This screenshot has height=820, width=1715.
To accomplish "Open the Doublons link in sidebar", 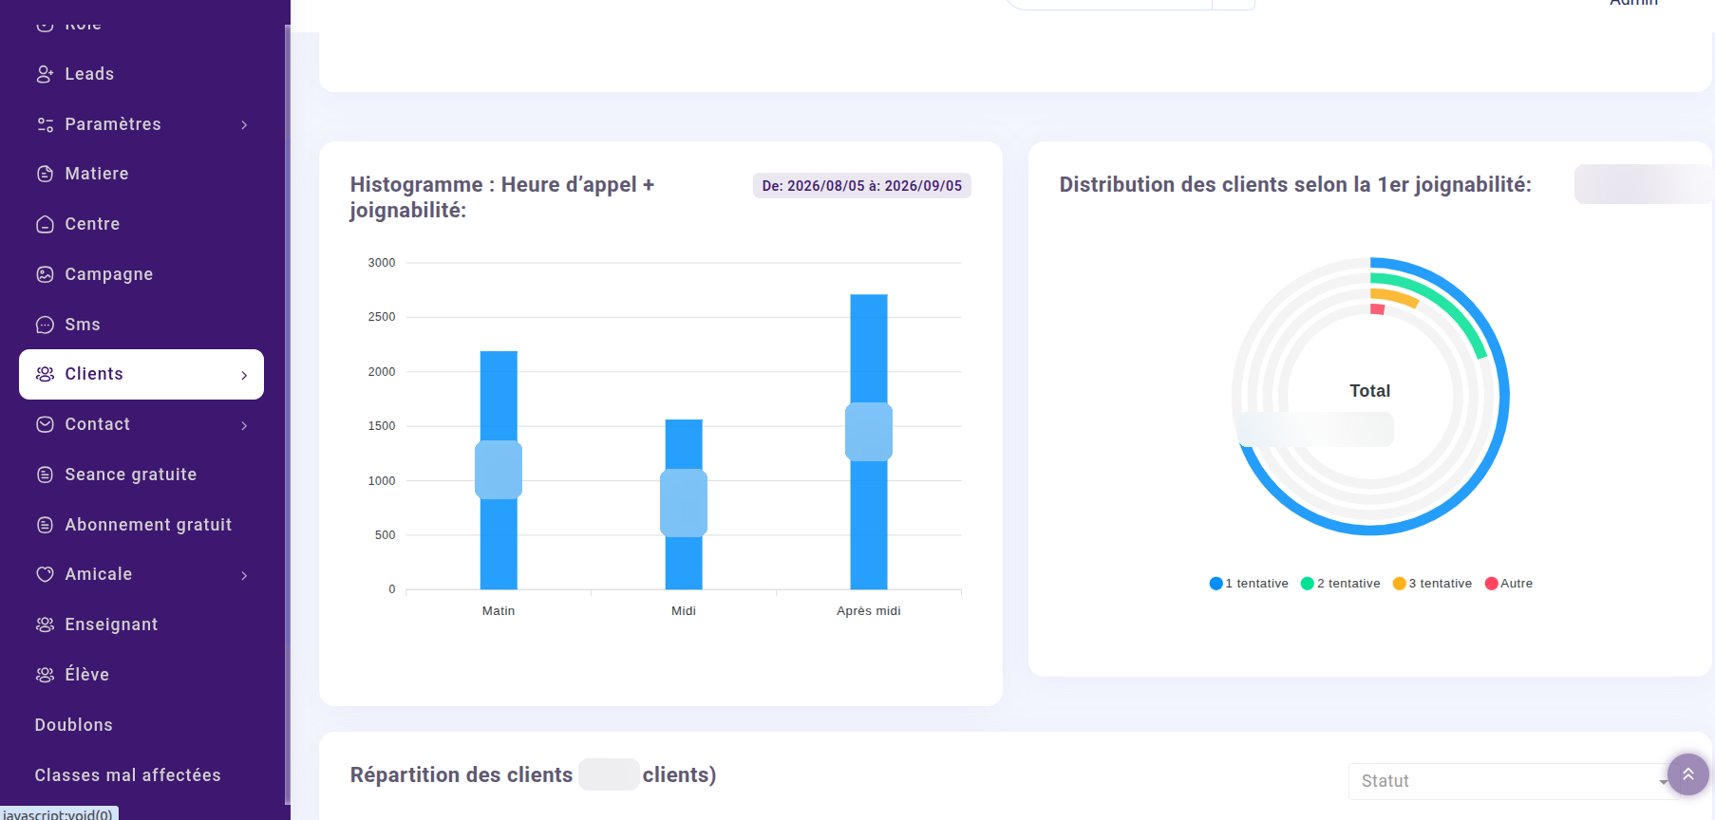I will tap(74, 725).
